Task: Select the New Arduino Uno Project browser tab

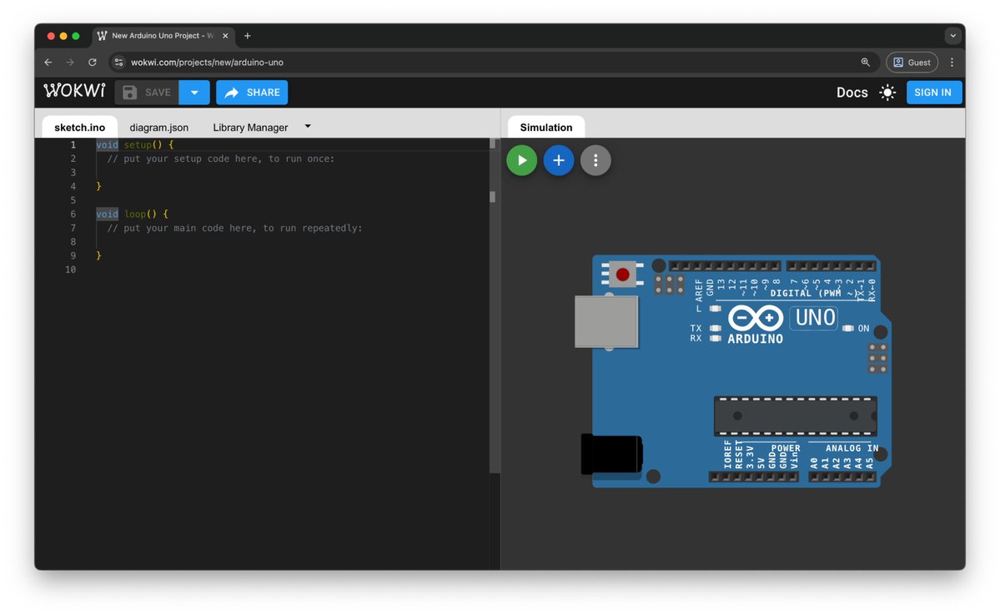Action: 163,36
